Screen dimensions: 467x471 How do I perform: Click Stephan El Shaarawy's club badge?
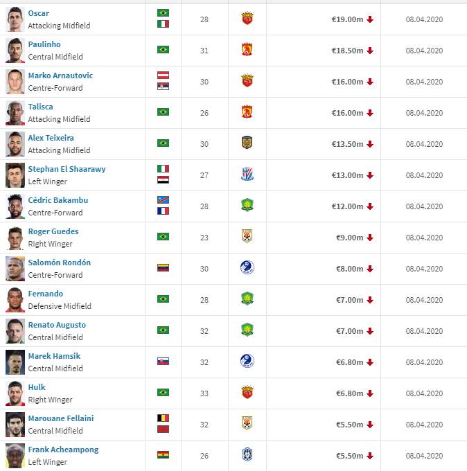[247, 175]
